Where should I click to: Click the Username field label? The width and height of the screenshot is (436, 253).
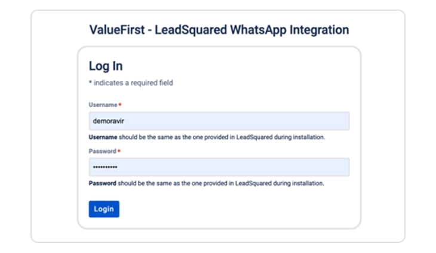(x=103, y=105)
